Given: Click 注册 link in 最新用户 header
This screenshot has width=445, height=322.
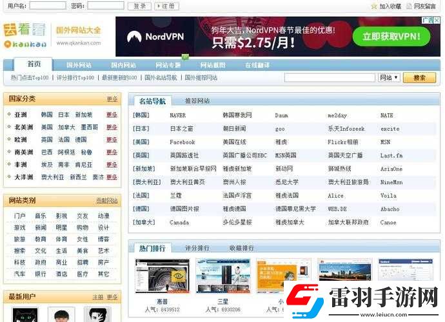Looking at the screenshot, I should tap(97, 297).
